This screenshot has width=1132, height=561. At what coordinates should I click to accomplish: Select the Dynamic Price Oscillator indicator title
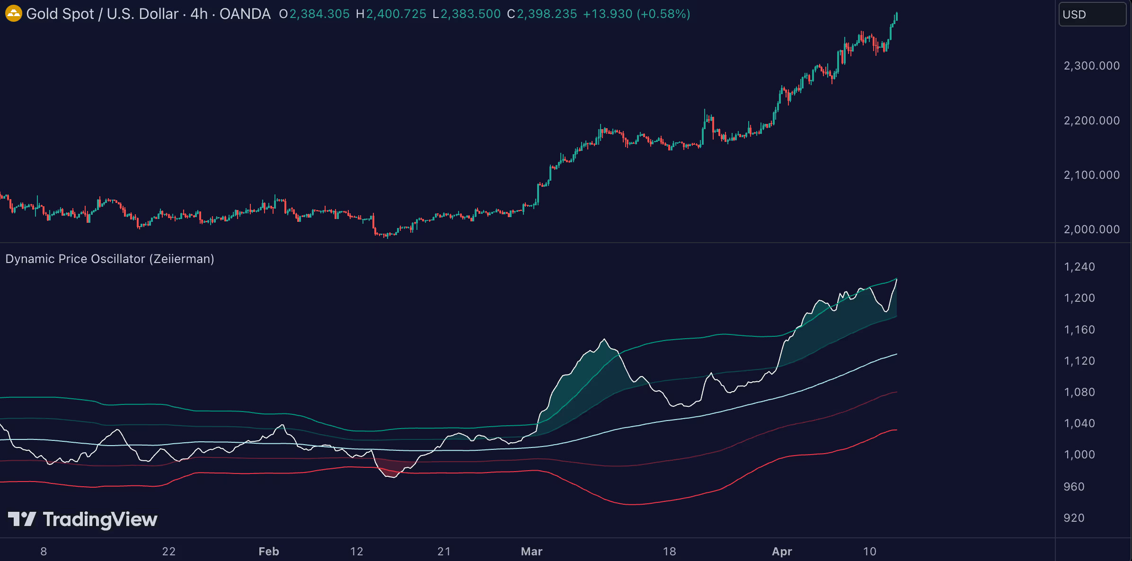(110, 259)
